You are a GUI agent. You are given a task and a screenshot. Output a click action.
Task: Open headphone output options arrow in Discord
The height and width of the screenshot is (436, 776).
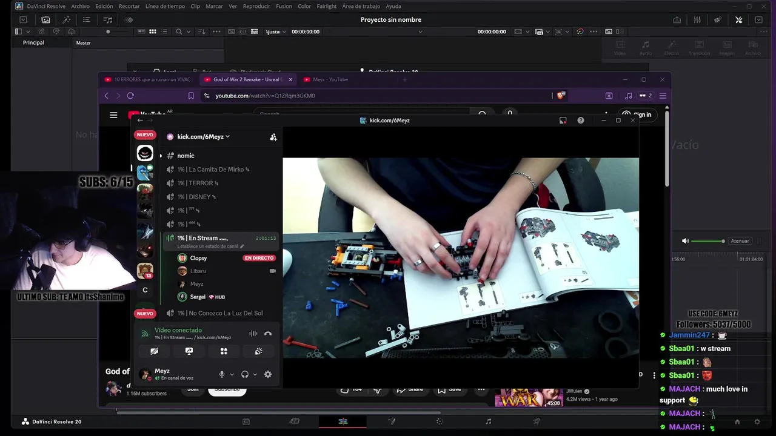click(x=255, y=374)
